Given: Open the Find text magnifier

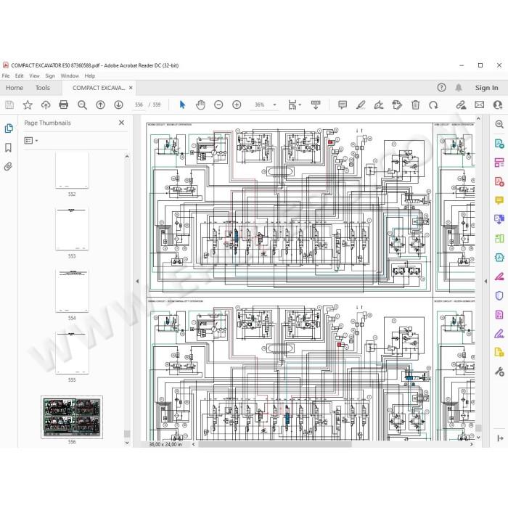Looking at the screenshot, I should (82, 105).
